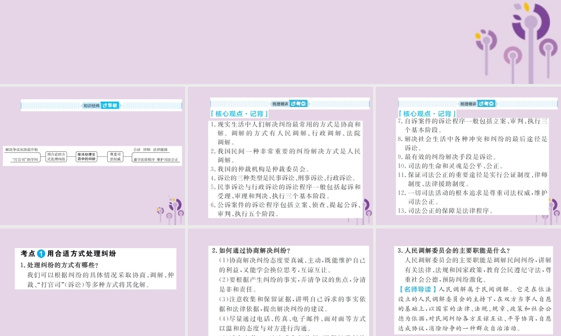Image resolution: width=561 pixels, height=336 pixels.
Task: Click point 11 about 公证制度、律师制度
Action: (472, 179)
